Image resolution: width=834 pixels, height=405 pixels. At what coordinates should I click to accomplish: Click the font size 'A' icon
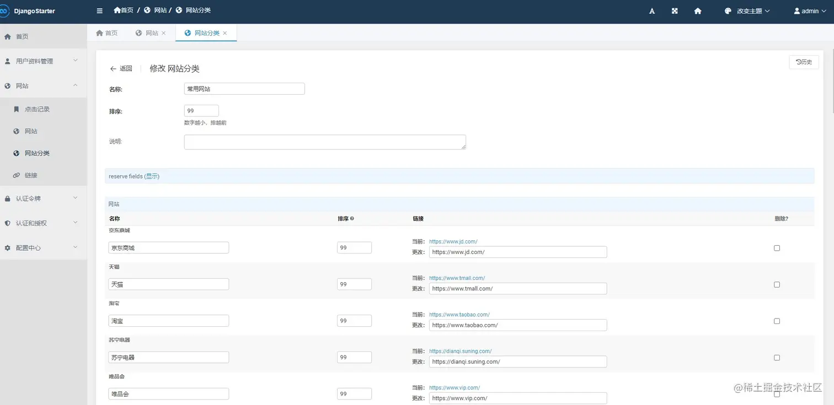click(652, 11)
